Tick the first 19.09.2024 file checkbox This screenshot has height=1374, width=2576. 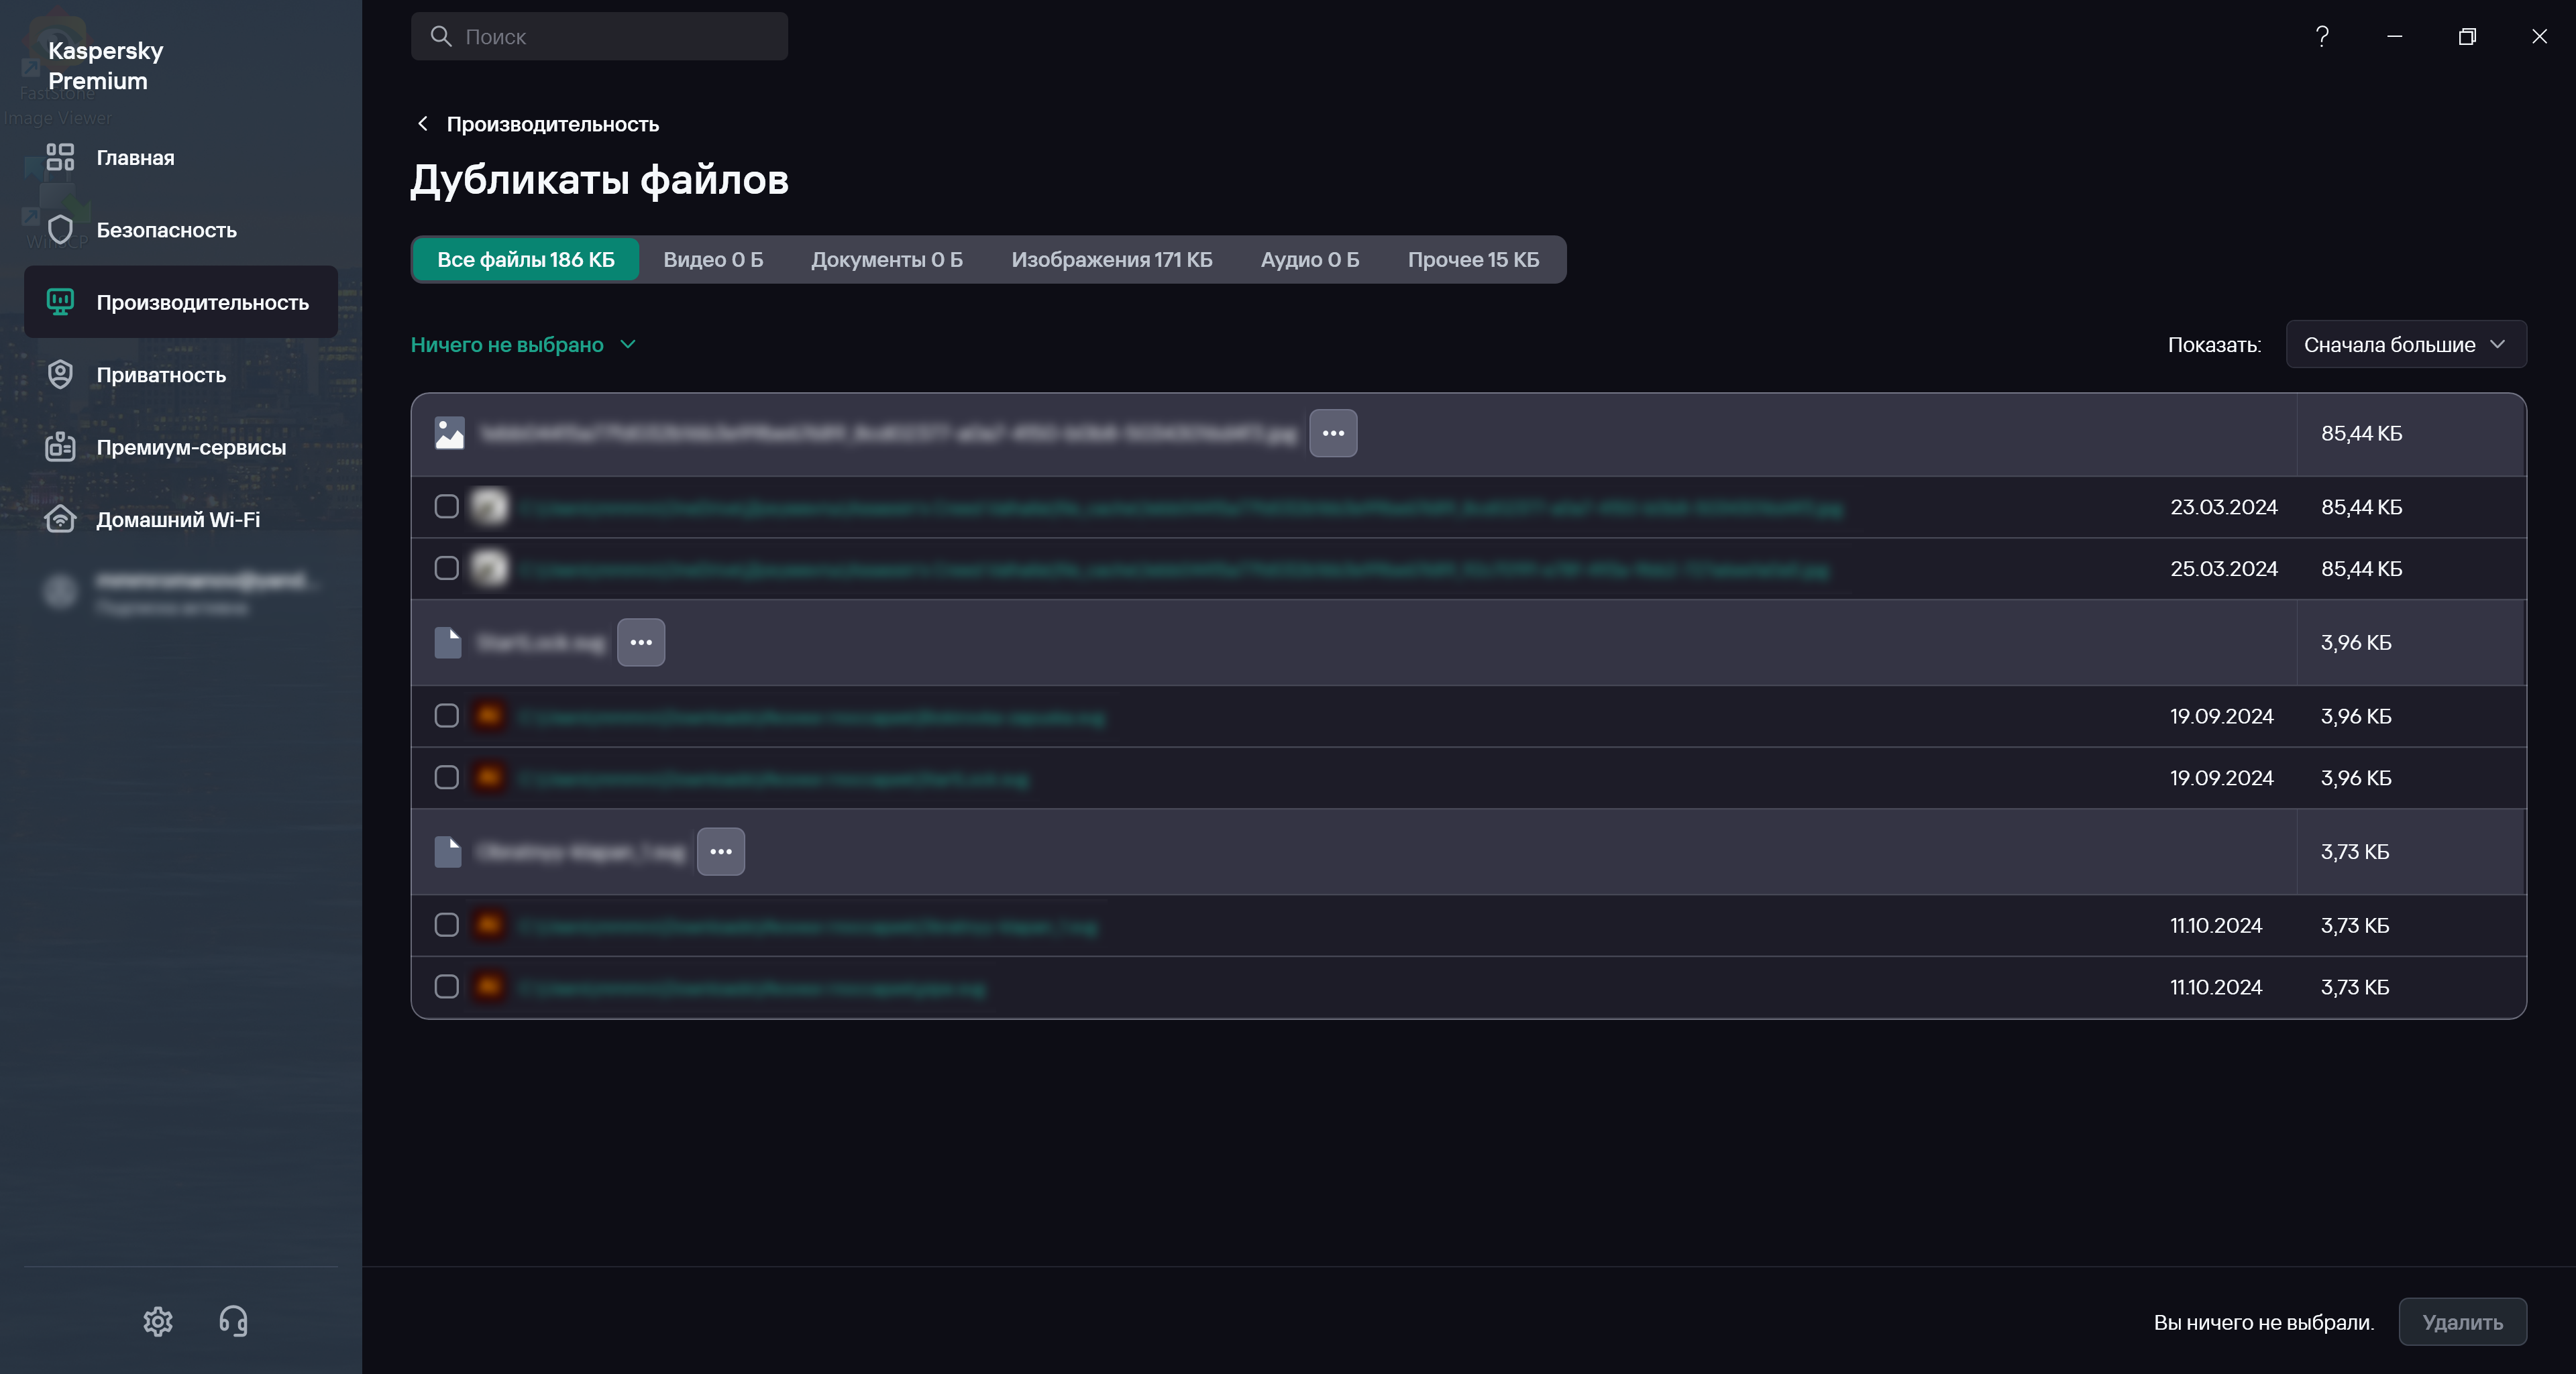pos(447,715)
